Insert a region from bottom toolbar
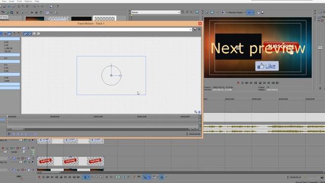The width and height of the screenshot is (325, 183). [139, 177]
